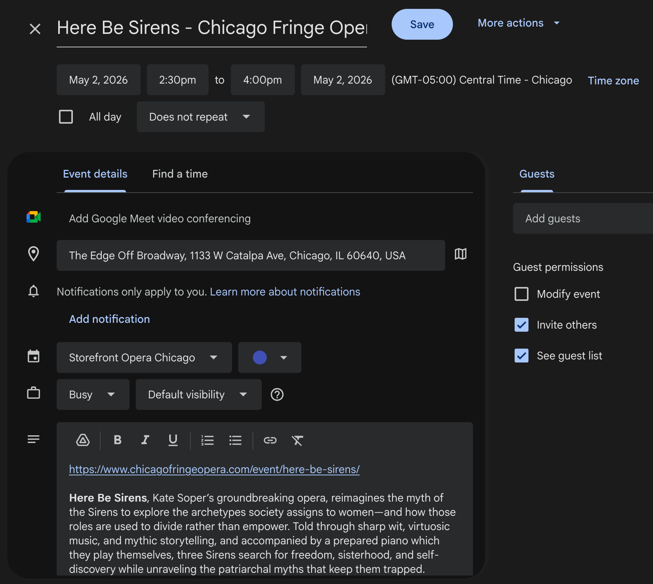Check the Modify event permission
This screenshot has width=653, height=584.
pos(522,294)
